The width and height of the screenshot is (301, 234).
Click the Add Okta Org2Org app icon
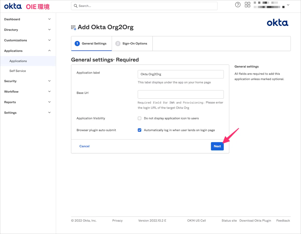(73, 28)
